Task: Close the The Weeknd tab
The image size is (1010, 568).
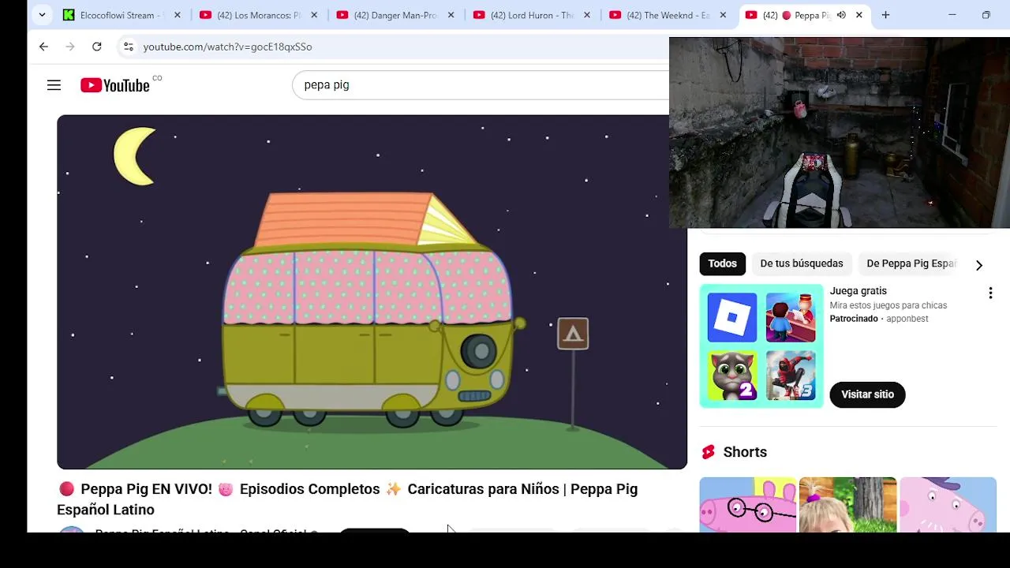Action: tap(723, 15)
